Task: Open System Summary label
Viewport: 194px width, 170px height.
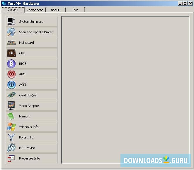Action: [31, 22]
